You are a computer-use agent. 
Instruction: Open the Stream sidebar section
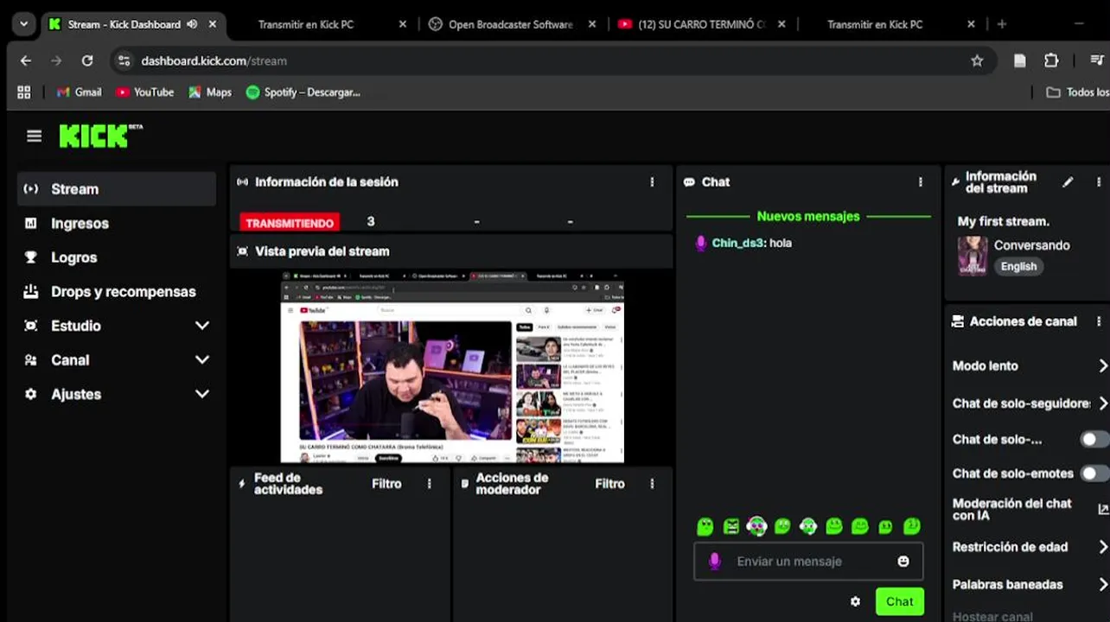tap(117, 188)
